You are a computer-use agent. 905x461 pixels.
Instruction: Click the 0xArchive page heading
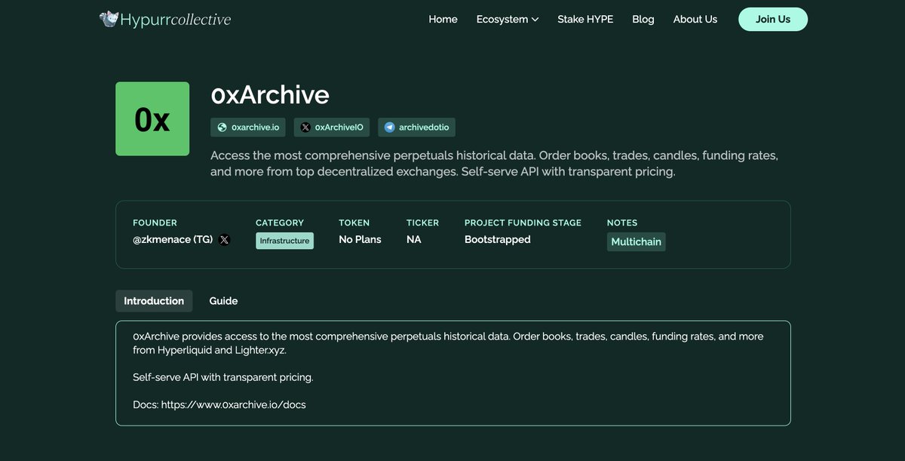click(270, 95)
